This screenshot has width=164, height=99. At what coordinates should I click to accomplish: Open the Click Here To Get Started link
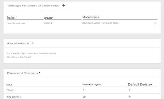point(19,57)
